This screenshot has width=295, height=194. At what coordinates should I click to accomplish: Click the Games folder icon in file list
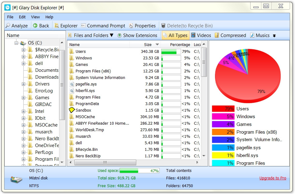[72, 64]
